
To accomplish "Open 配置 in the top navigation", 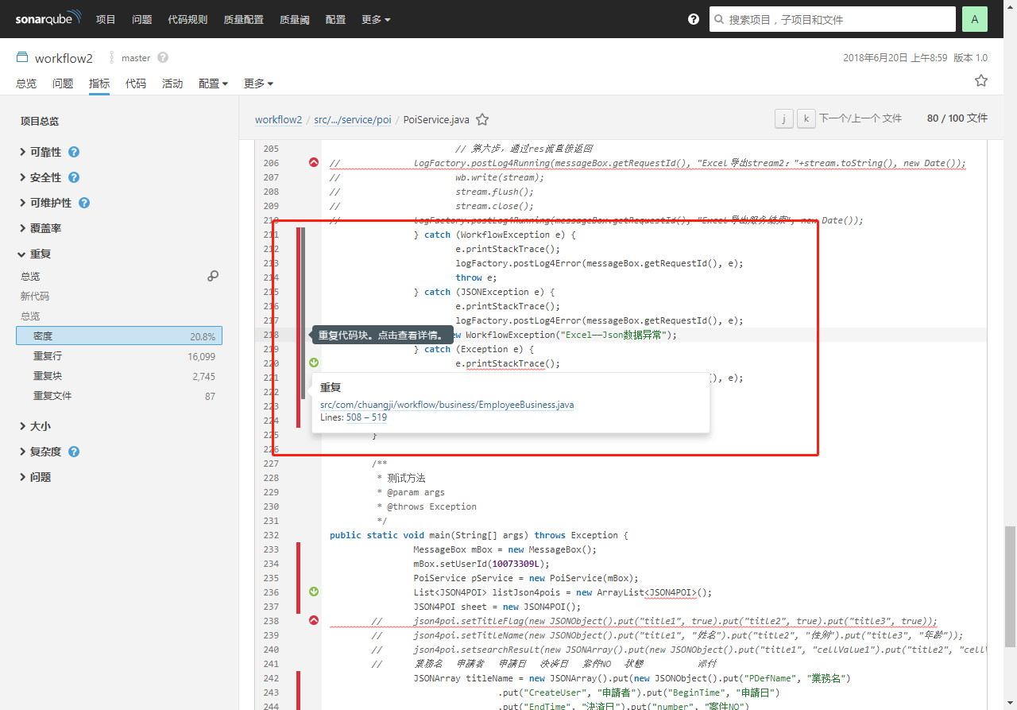I will pos(335,19).
